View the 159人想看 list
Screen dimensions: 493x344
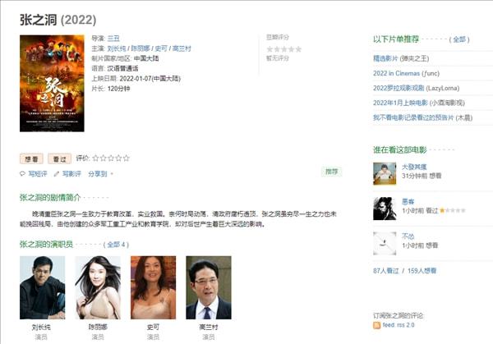click(422, 270)
